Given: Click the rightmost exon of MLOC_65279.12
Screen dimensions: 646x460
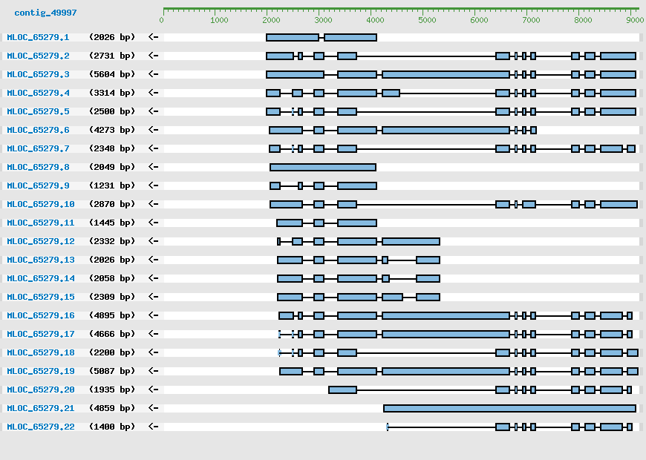Looking at the screenshot, I should [x=411, y=241].
